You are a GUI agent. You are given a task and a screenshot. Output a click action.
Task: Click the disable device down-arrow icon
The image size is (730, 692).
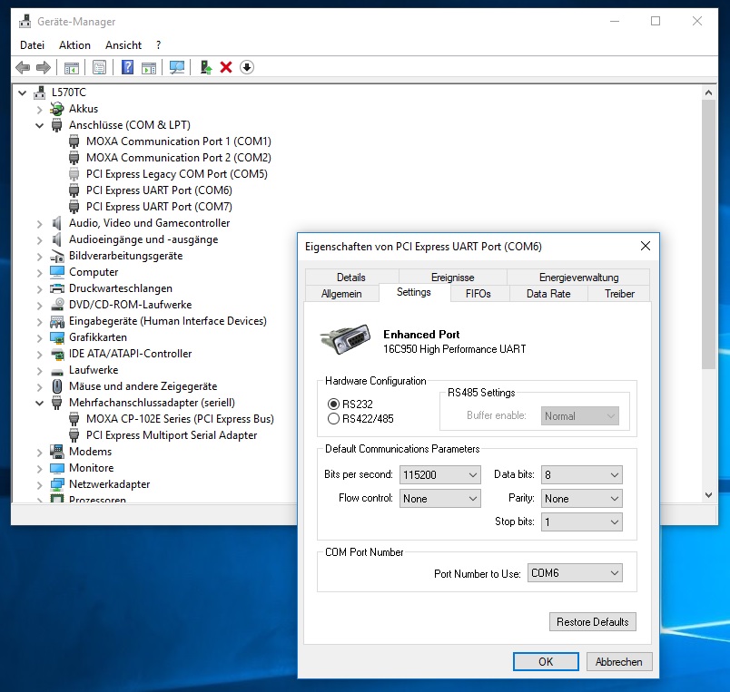pyautogui.click(x=247, y=67)
